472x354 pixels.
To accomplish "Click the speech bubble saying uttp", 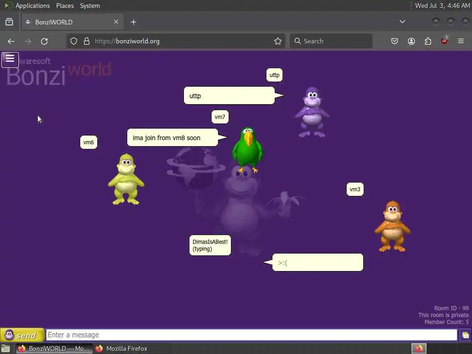I will [230, 96].
